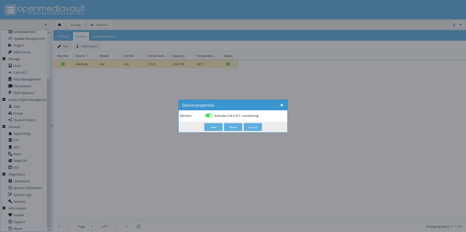Click the File Systems folder icon
Viewport: 466px width, 232px height.
point(10,86)
